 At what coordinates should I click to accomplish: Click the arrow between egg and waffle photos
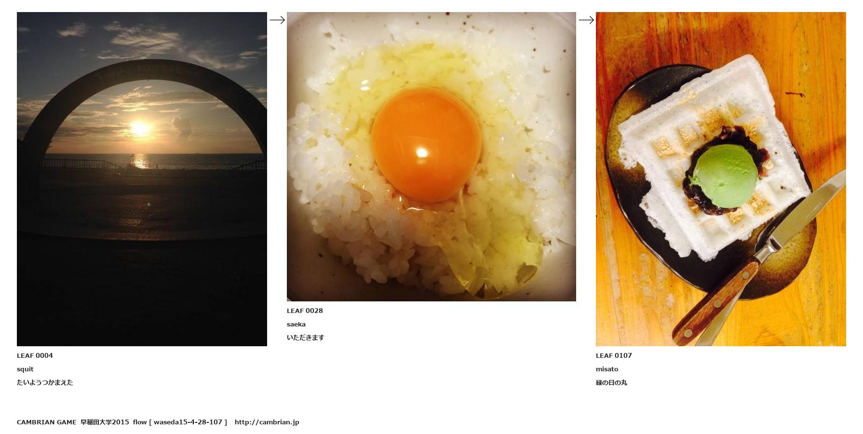pos(586,20)
